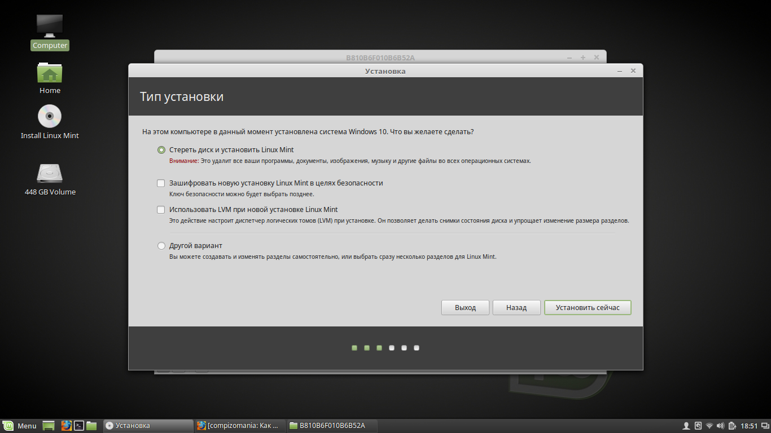Open the battery power tray icon

coord(732,426)
